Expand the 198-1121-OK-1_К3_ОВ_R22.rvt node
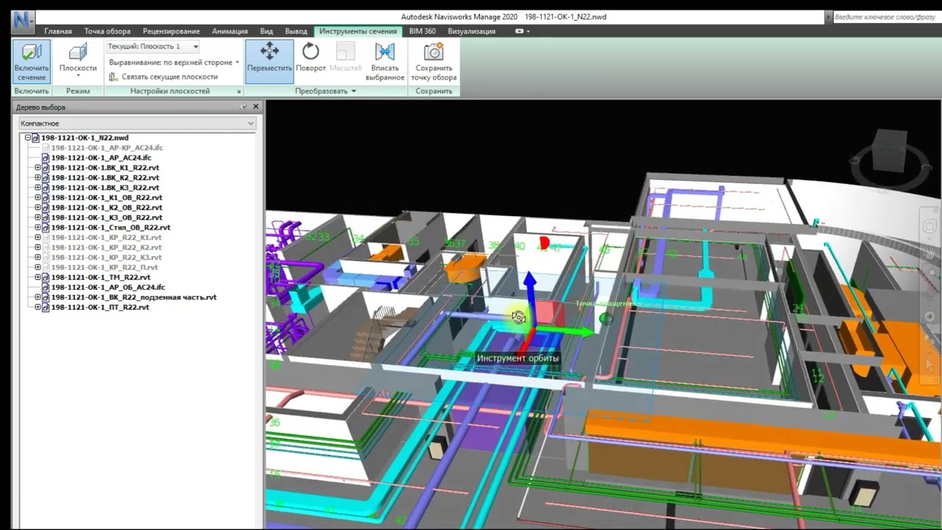942x530 pixels. (38, 217)
